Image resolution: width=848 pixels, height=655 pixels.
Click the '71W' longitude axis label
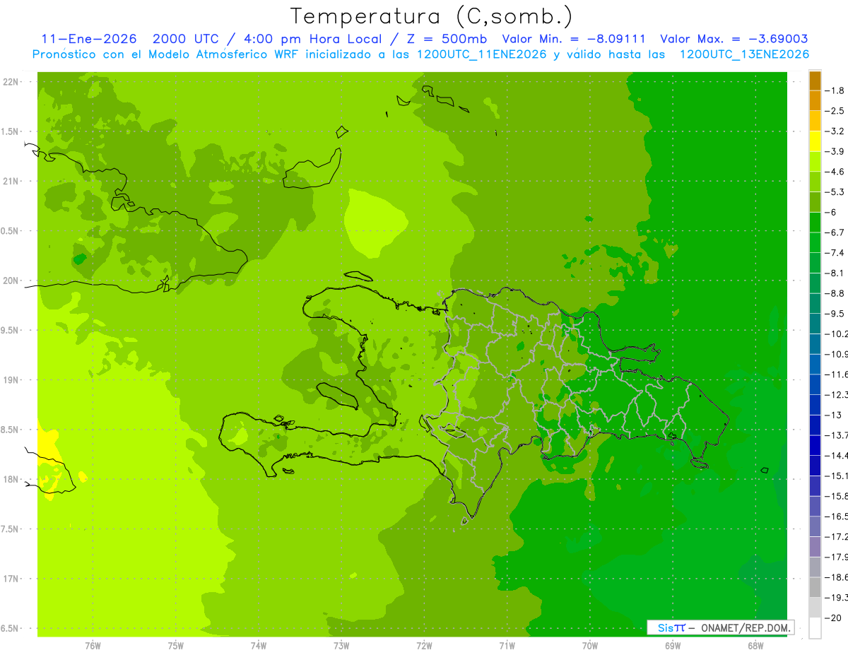click(507, 646)
